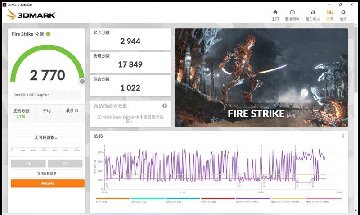This screenshot has height=215, width=360.
Task: Click the info icon beside 预估的游戏效能
Action: 165,106
